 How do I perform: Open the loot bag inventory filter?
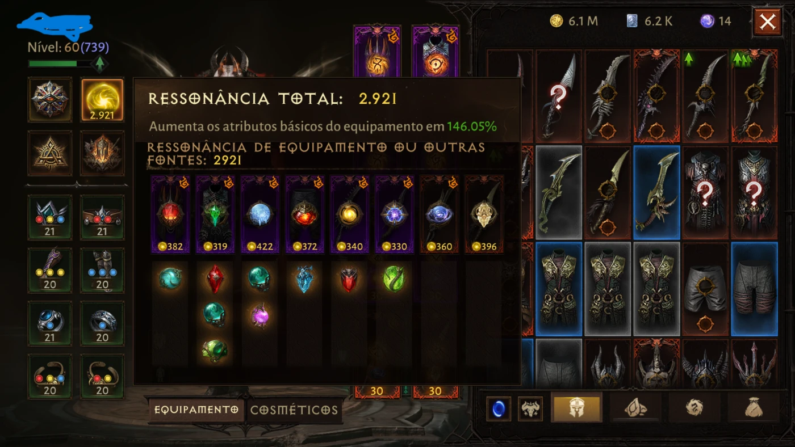click(x=753, y=408)
